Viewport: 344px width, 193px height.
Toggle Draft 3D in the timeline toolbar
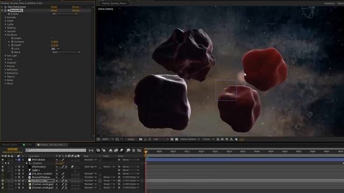coord(104,150)
